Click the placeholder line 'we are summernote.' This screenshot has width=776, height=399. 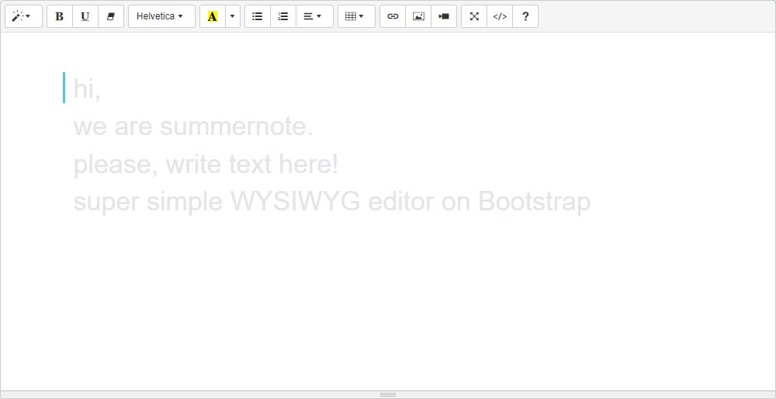point(193,127)
